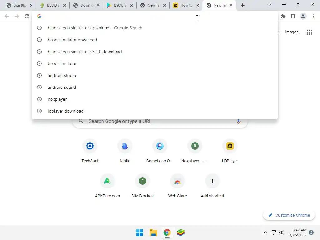
Task: Open the Noxplayer shortcut
Action: click(195, 151)
